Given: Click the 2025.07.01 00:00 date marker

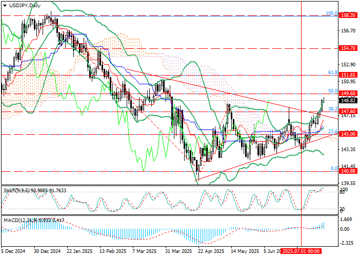Looking at the screenshot, I should click(x=302, y=251).
